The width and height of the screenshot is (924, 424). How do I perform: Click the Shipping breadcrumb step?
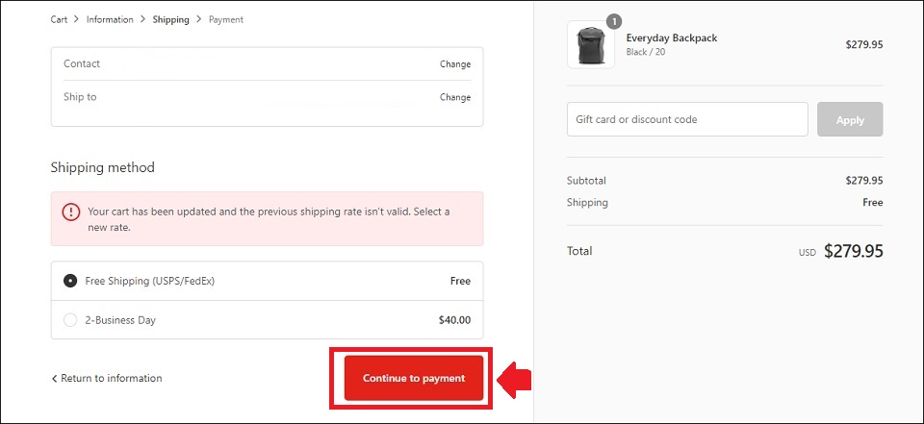pos(171,19)
